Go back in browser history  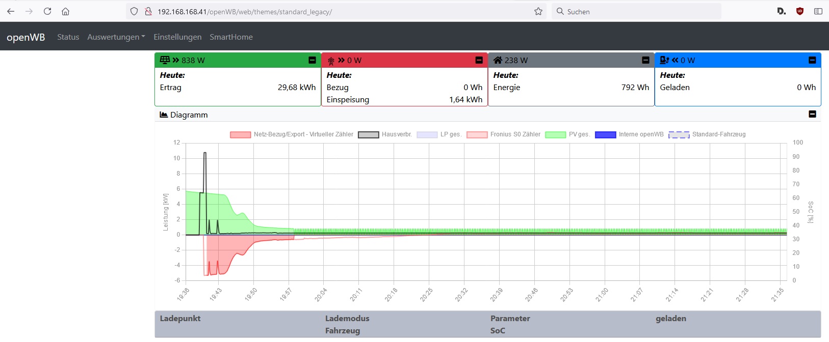coord(11,11)
